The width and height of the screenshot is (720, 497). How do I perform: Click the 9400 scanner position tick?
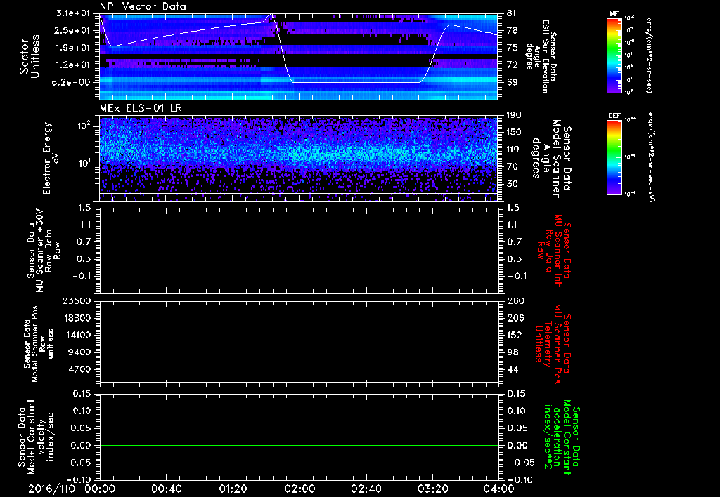tap(79, 352)
